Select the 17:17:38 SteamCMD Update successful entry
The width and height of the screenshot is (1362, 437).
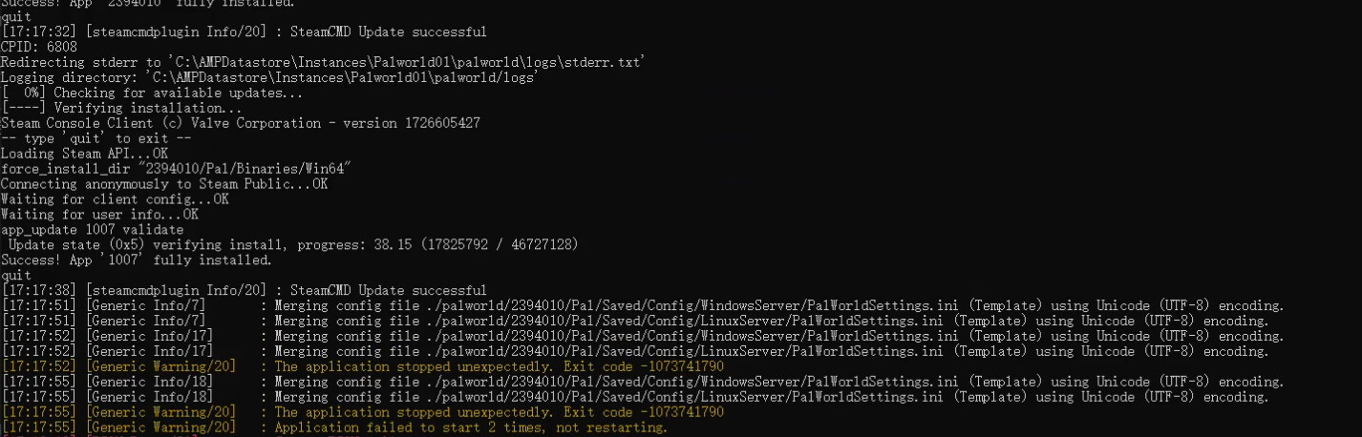[x=244, y=290]
